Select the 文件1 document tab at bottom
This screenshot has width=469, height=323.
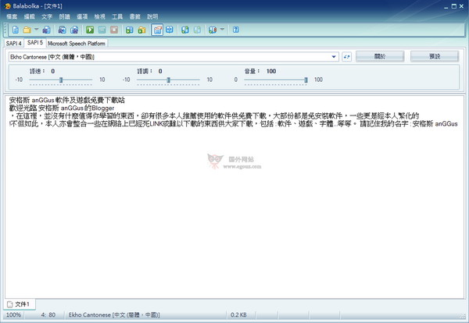[19, 304]
